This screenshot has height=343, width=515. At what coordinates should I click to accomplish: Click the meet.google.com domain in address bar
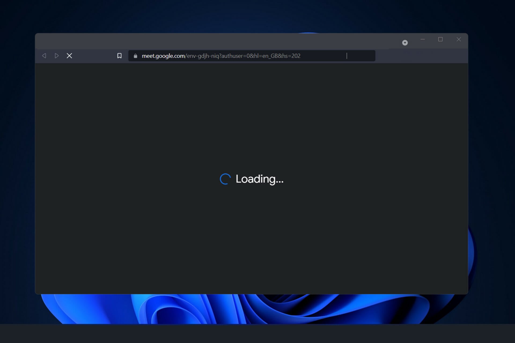click(x=163, y=56)
